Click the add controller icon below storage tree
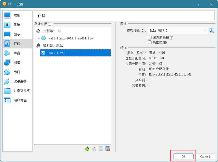Screen dimensions: 218x162 pyautogui.click(x=87, y=149)
